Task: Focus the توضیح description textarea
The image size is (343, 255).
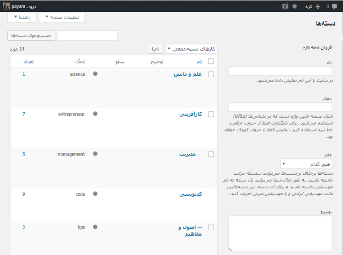Action: point(280,234)
